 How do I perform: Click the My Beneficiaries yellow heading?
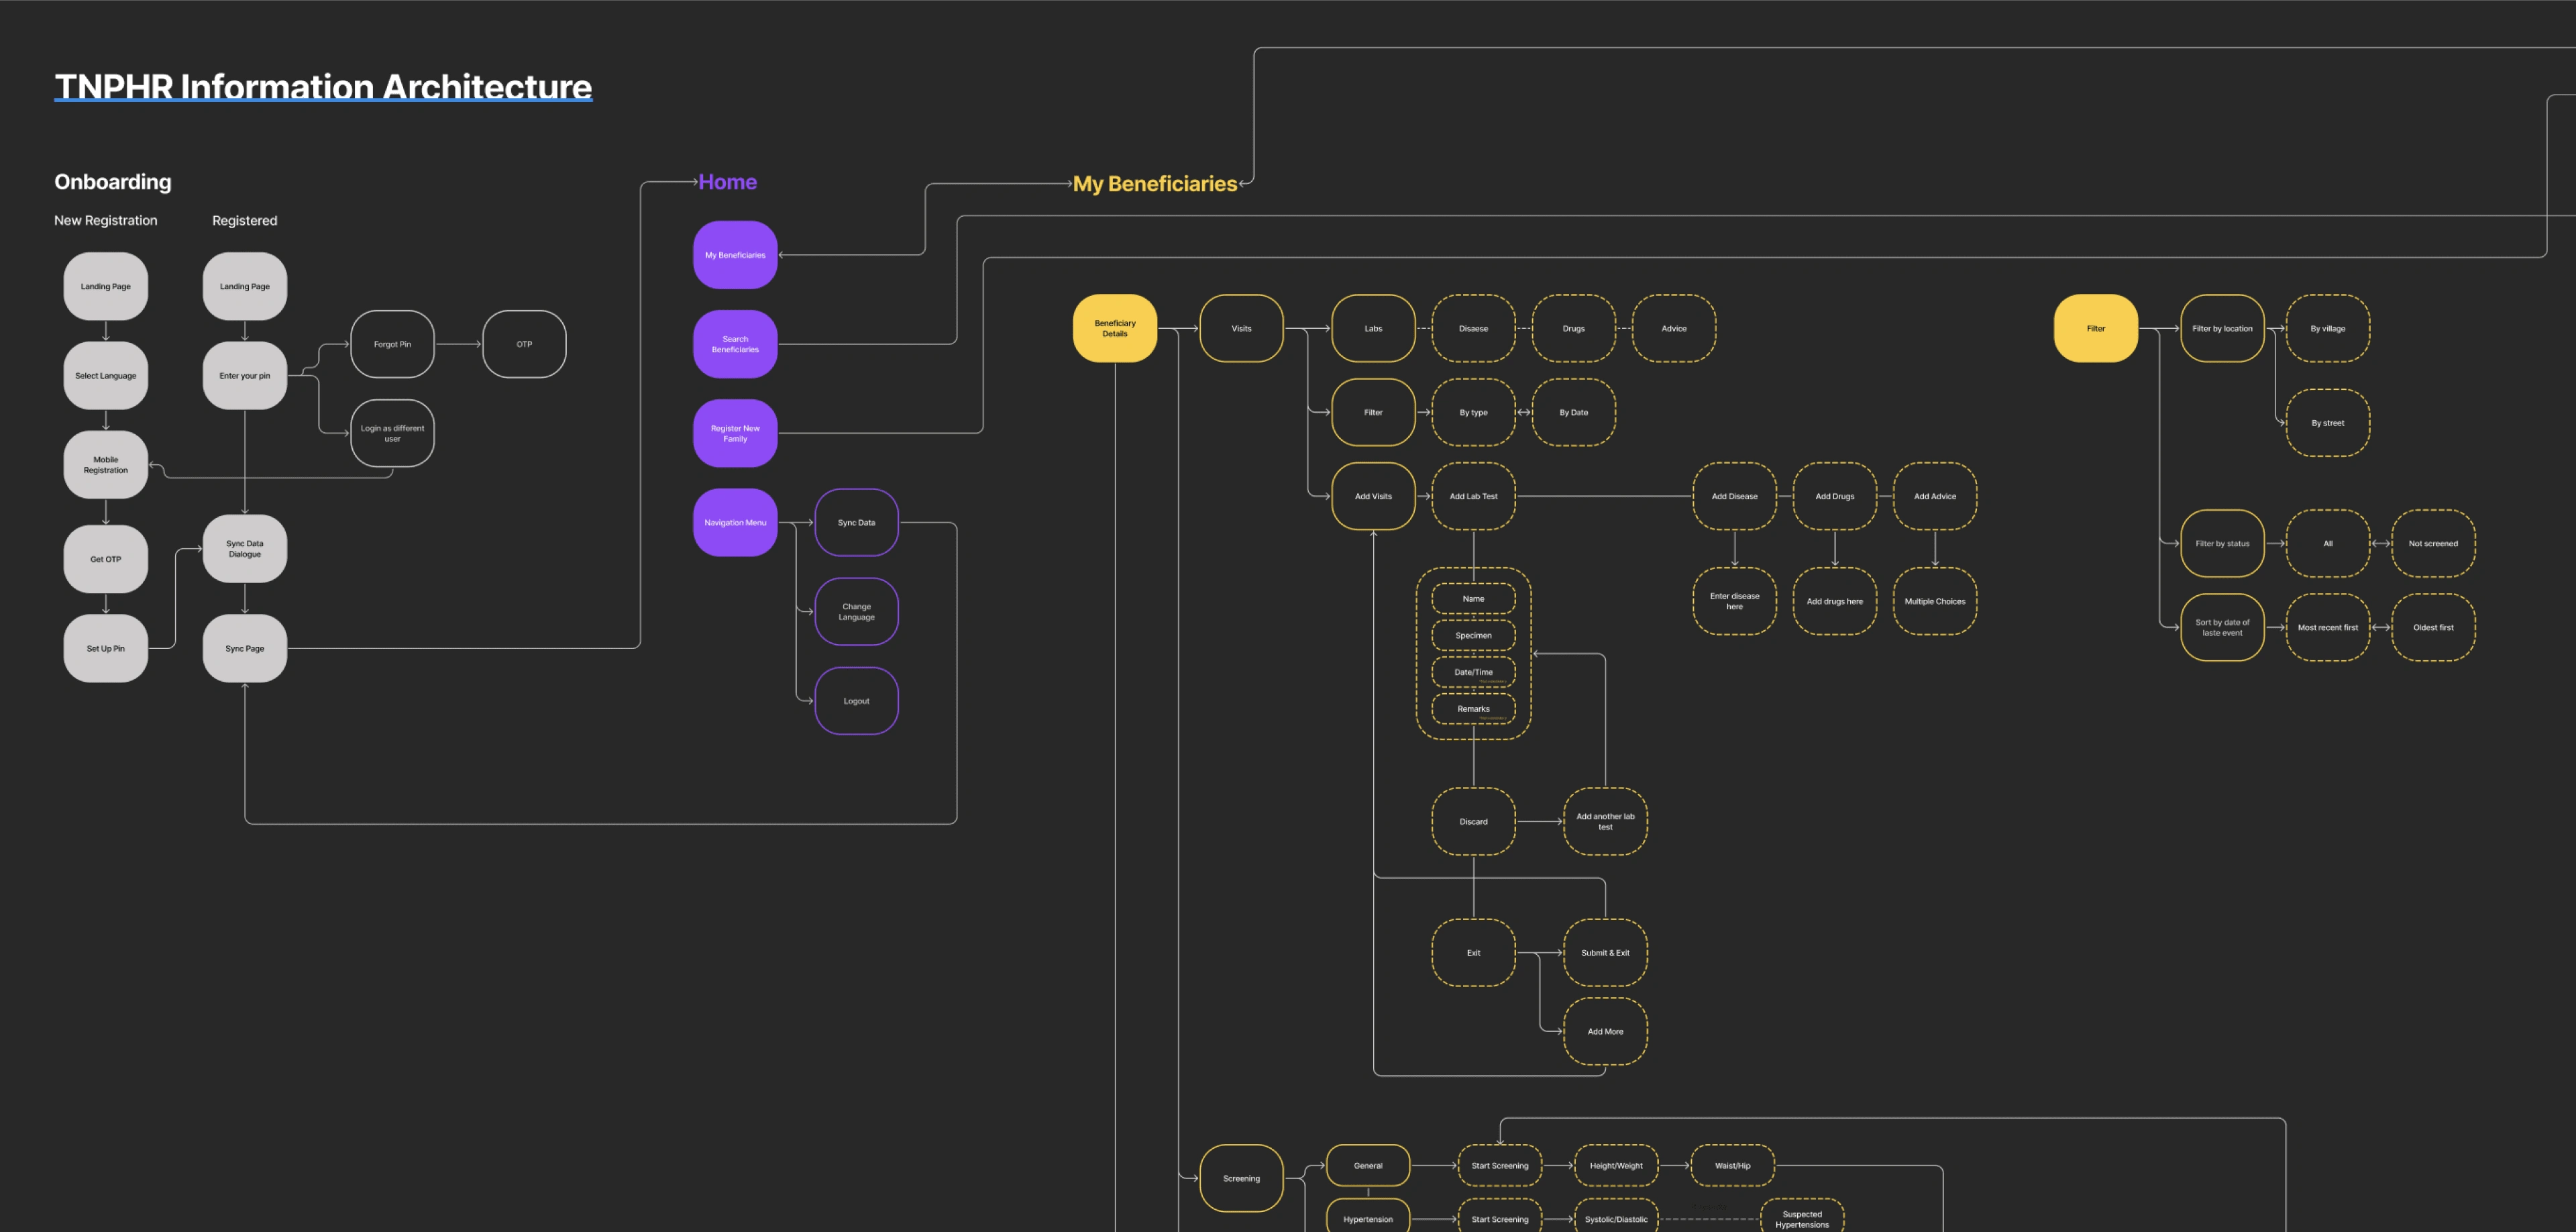click(1154, 184)
